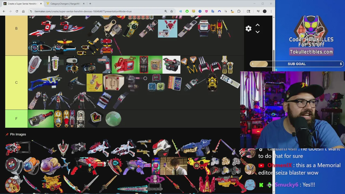
Task: Open the Extensions puzzle piece icon
Action: point(239,11)
